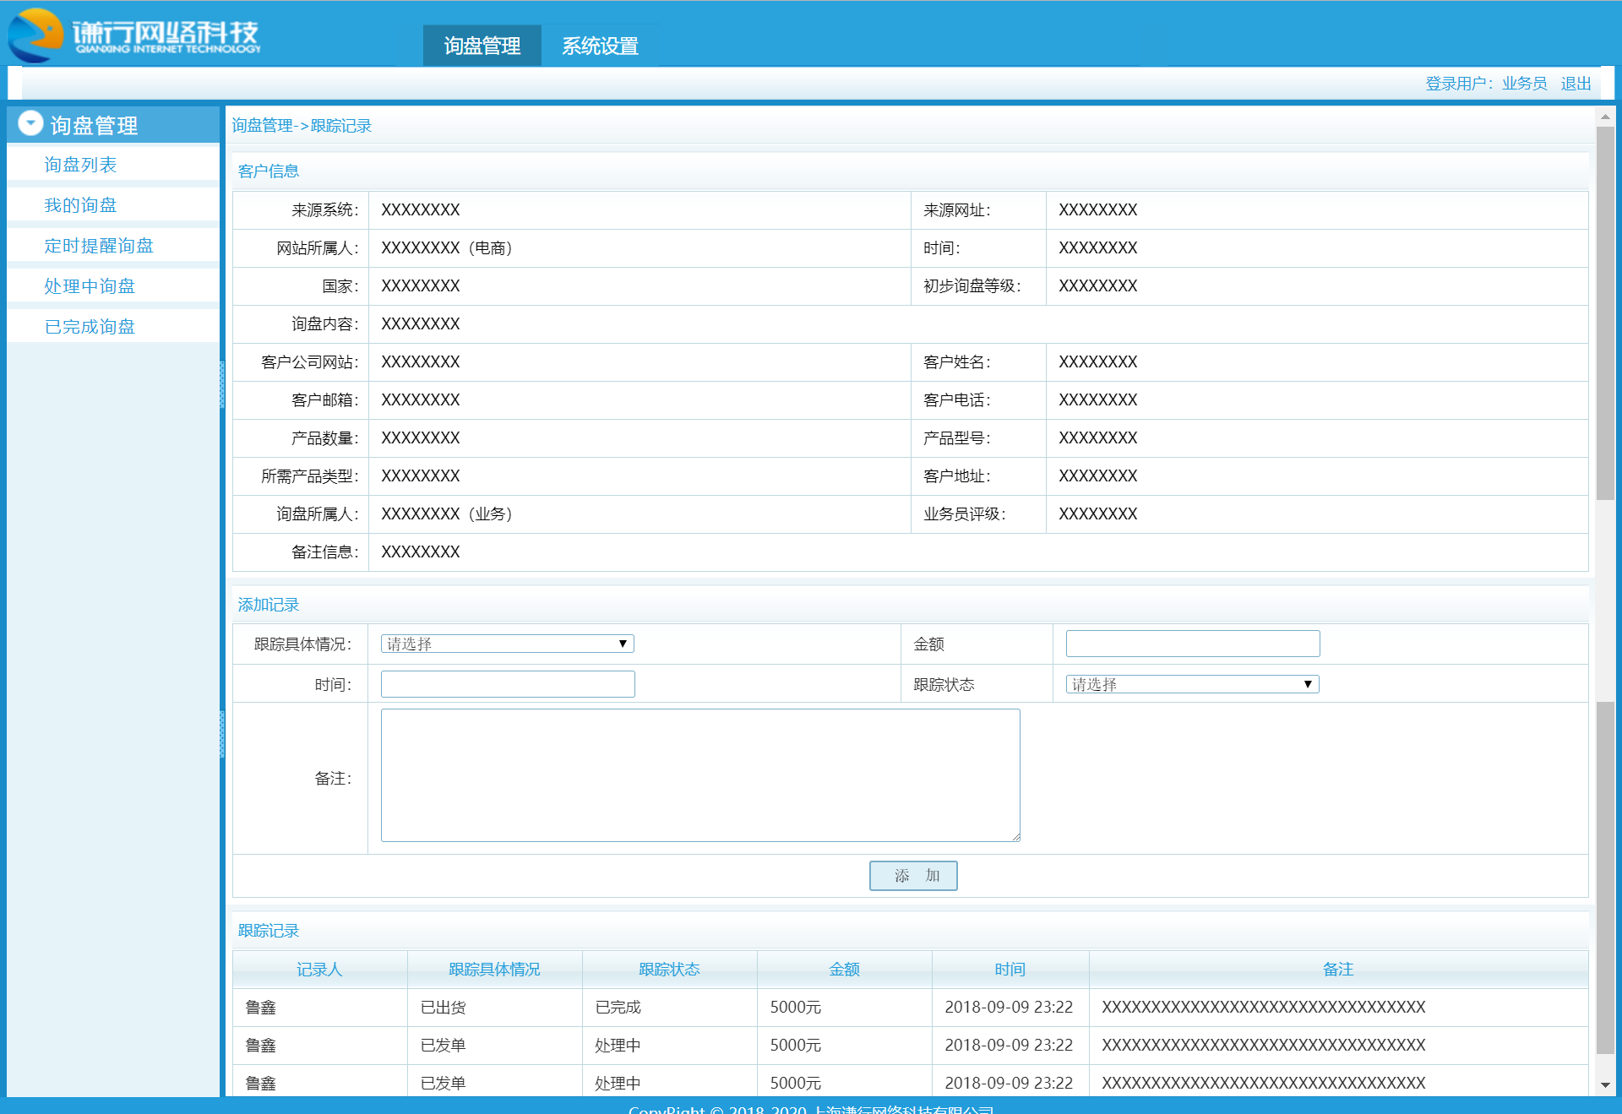Click the 来源系统 value cell
1622x1114 pixels.
tap(640, 210)
